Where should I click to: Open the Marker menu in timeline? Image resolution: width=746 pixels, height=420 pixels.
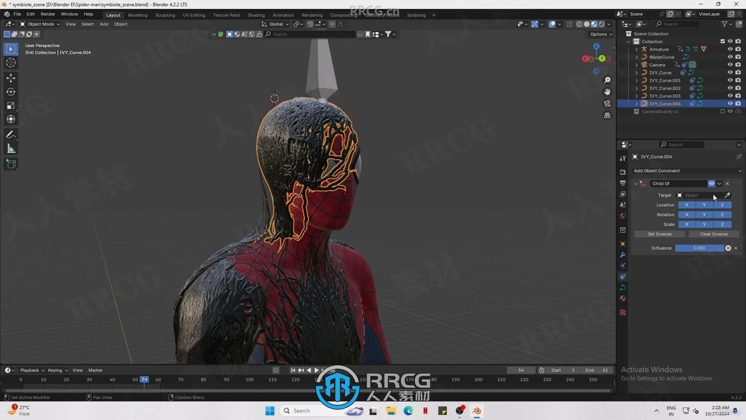(x=96, y=370)
